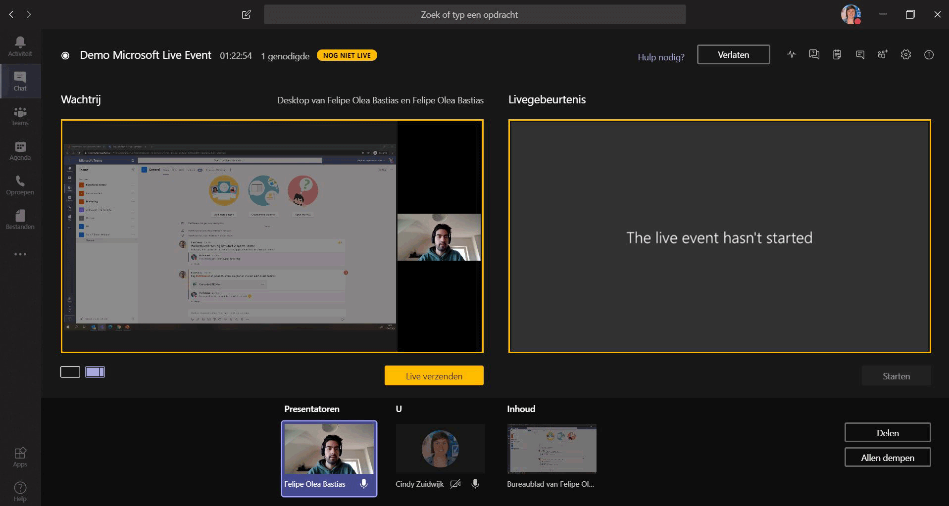Open the health and performance panel

(792, 54)
